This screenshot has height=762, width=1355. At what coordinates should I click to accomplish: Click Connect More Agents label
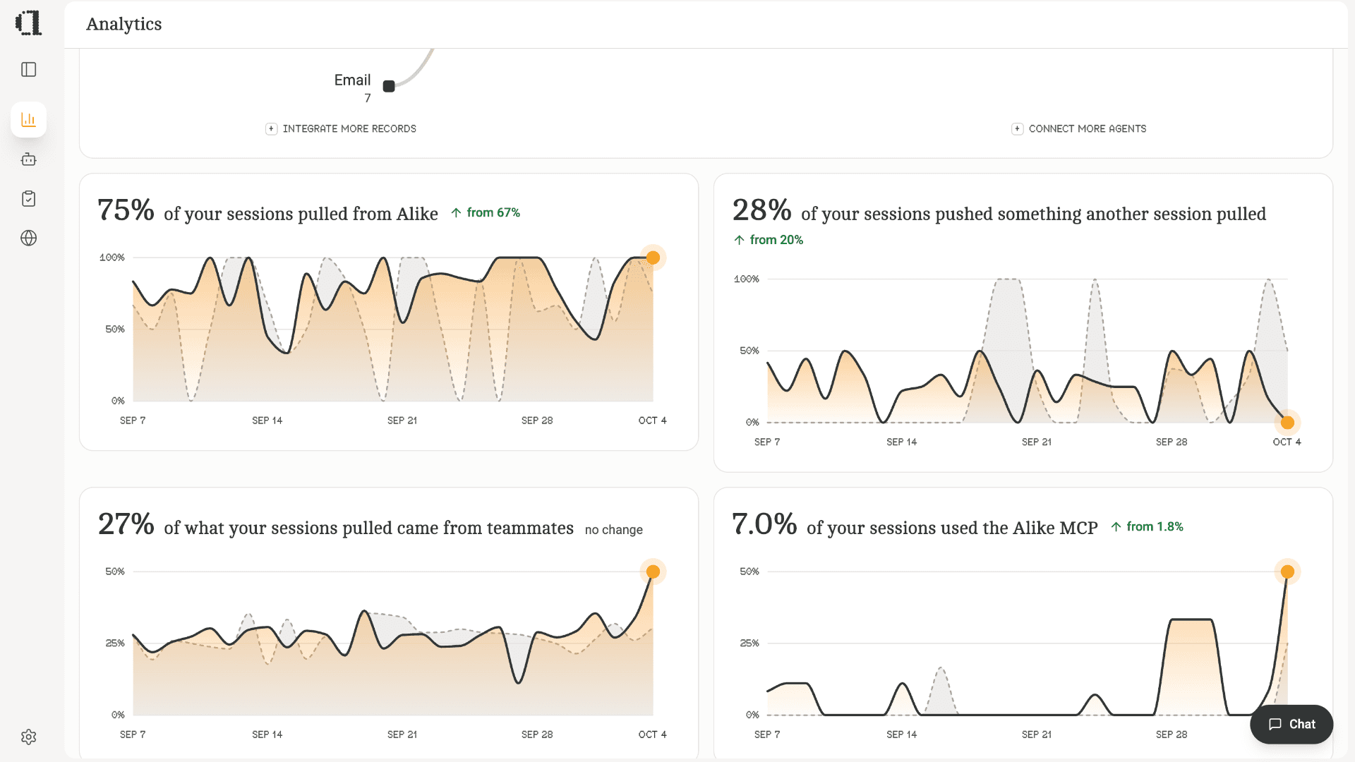point(1088,128)
